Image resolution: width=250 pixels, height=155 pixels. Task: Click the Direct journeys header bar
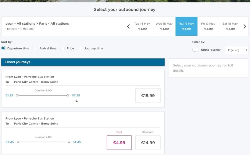pyautogui.click(x=83, y=62)
